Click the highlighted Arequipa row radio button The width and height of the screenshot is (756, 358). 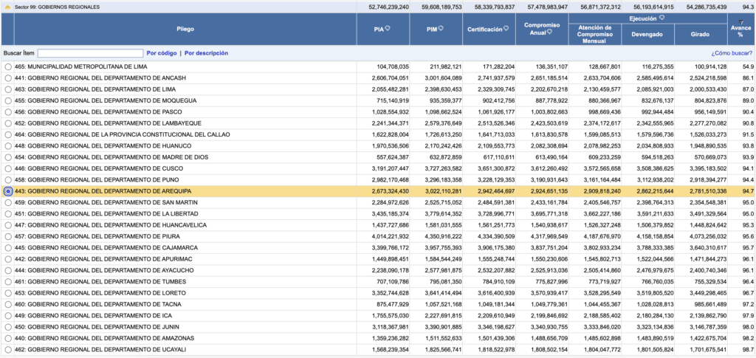pos(8,191)
